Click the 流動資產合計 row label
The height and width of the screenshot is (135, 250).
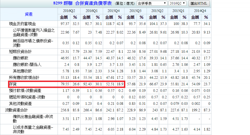(16, 110)
